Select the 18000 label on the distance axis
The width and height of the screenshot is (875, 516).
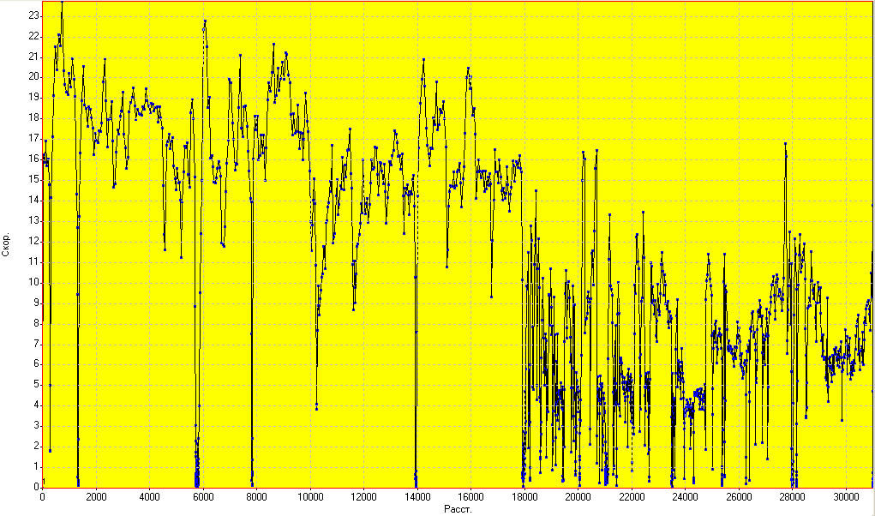coord(524,497)
